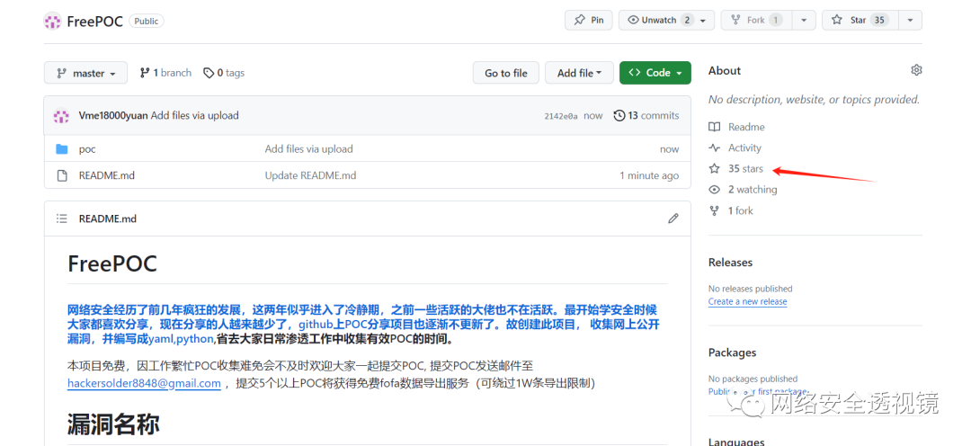
Task: Open the Unwatch dropdown arrow
Action: (703, 21)
